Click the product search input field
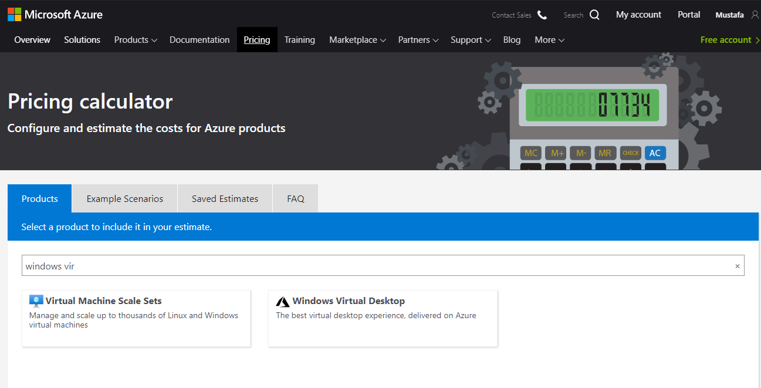761x388 pixels. point(383,266)
